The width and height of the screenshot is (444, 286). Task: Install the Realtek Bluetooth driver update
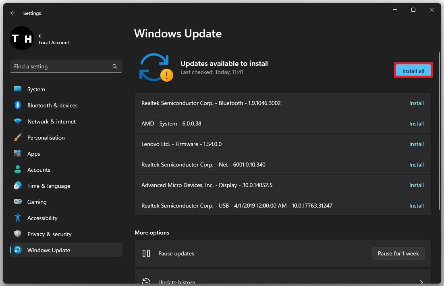click(x=416, y=103)
